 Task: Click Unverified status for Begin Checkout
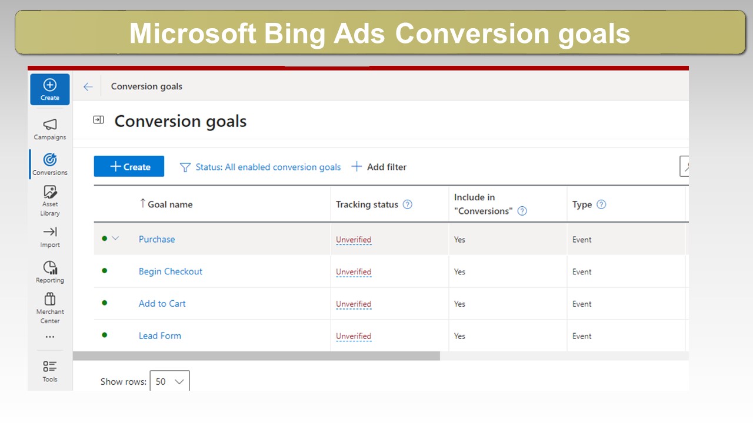pos(354,272)
